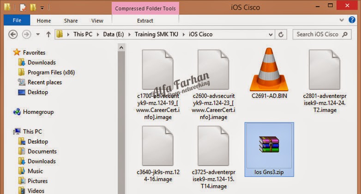Click c2801-adventerprisek9-mz.124-24.T2.image name text
Screen dimensions: 361x194
pos(325,103)
